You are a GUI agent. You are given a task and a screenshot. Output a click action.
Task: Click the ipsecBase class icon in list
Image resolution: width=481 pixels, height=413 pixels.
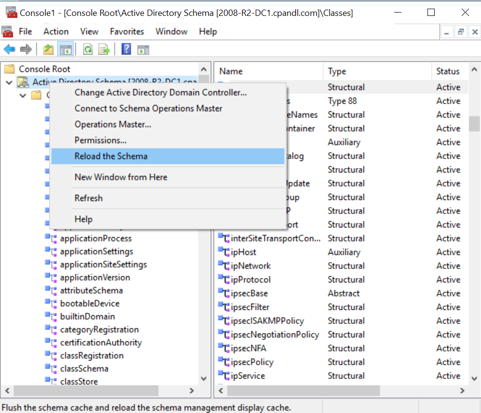(x=224, y=293)
